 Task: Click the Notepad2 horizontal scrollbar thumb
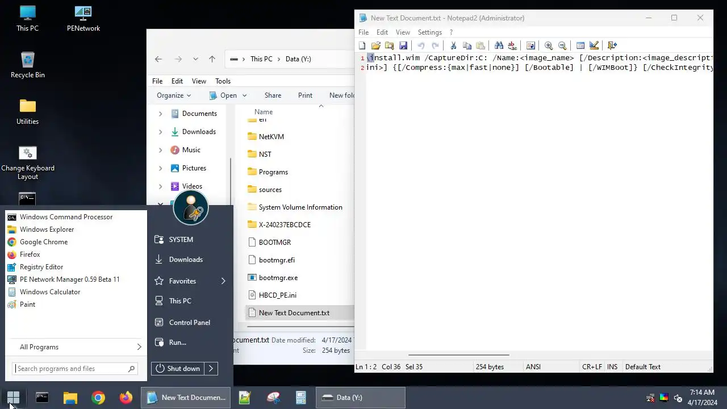point(458,356)
